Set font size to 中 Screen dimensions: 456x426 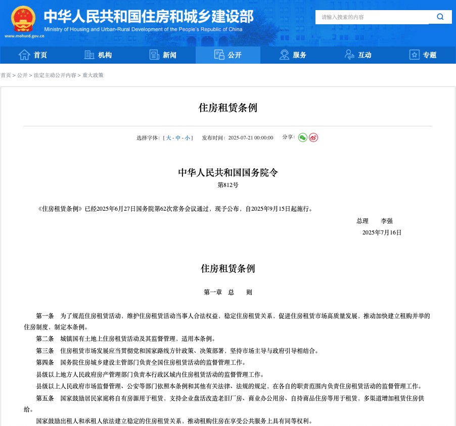[178, 138]
